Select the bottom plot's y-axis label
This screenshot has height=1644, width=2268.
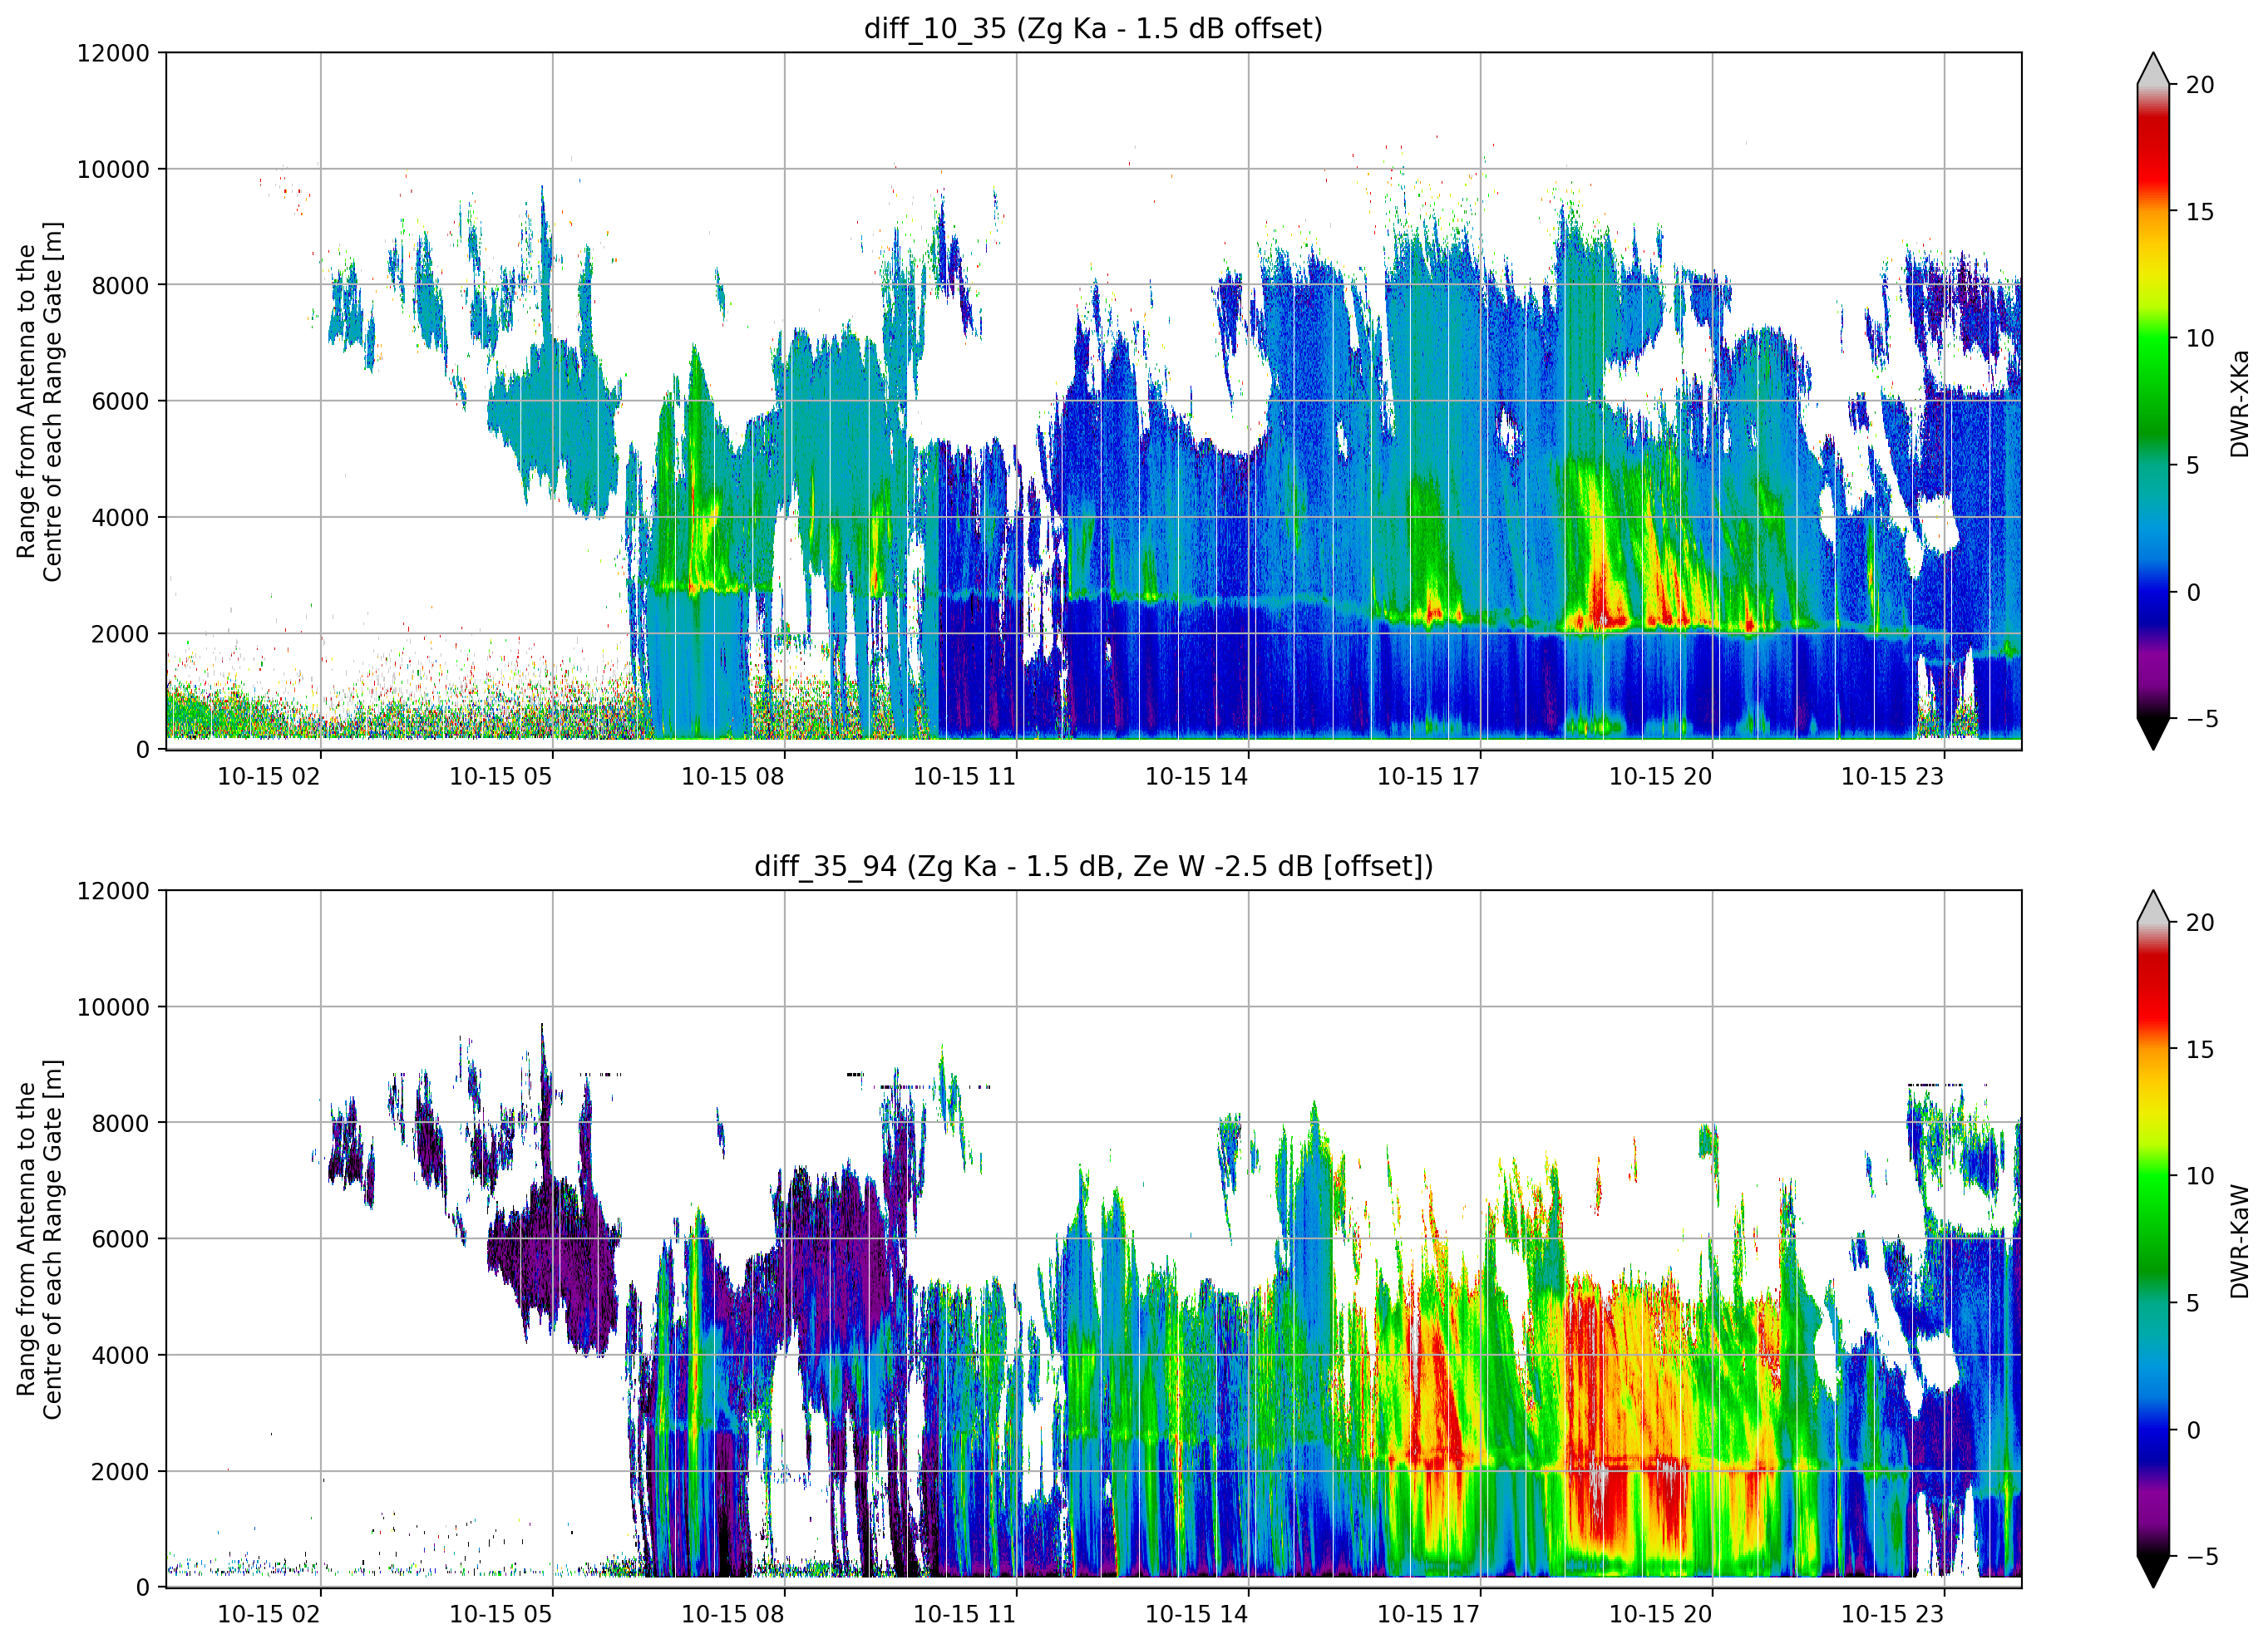tap(39, 1239)
